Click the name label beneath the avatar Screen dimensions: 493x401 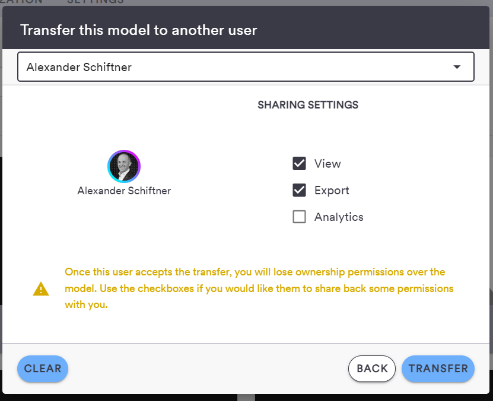pos(124,191)
